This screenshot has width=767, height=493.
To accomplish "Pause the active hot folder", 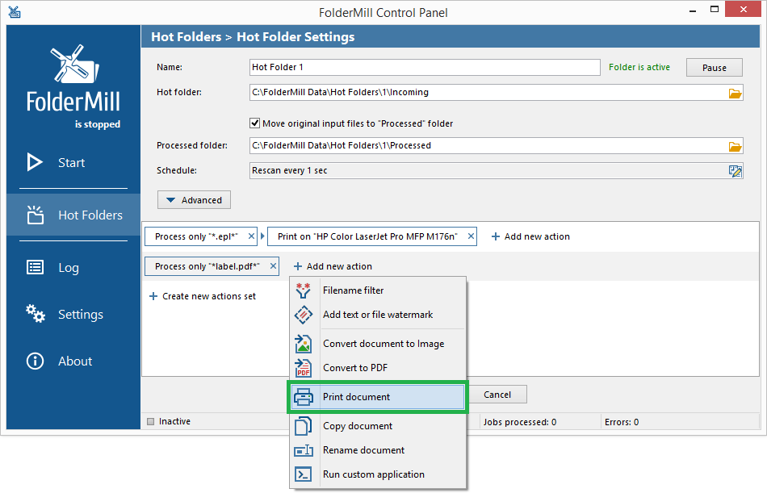I will [715, 68].
